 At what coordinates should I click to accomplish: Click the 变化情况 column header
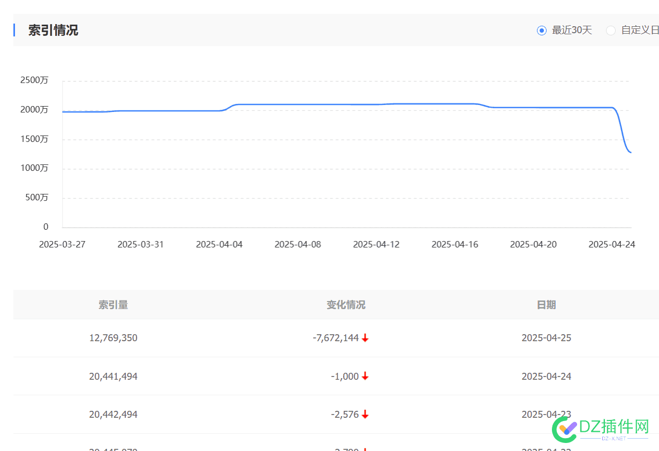tap(346, 305)
